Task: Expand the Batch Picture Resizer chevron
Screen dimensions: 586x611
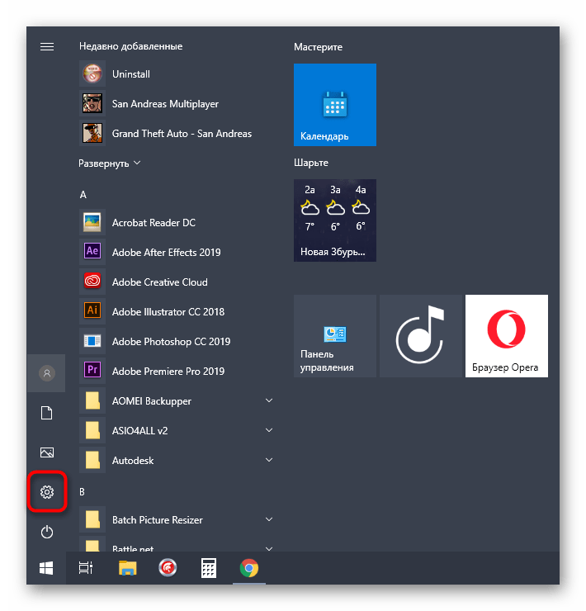Action: click(x=269, y=519)
